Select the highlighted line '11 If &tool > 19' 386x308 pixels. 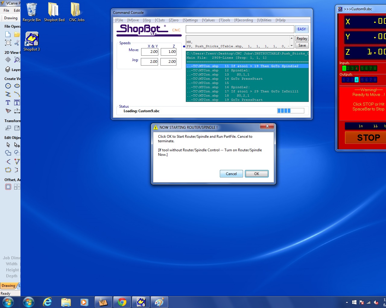point(247,66)
